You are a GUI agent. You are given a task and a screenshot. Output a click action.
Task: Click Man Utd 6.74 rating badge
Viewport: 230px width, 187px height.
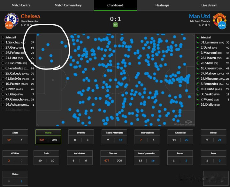coord(222,25)
